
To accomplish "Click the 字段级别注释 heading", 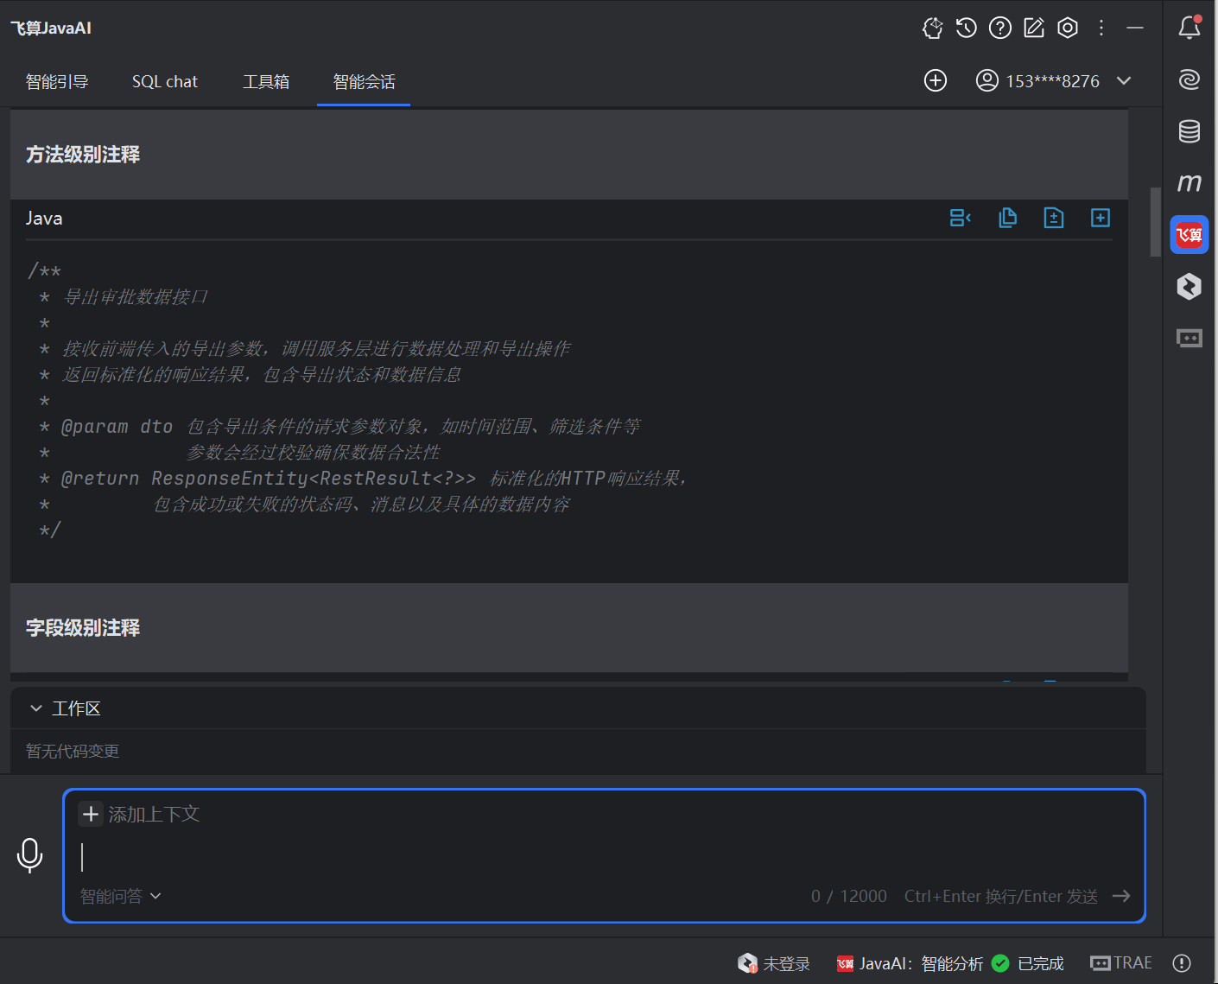I will 83,628.
